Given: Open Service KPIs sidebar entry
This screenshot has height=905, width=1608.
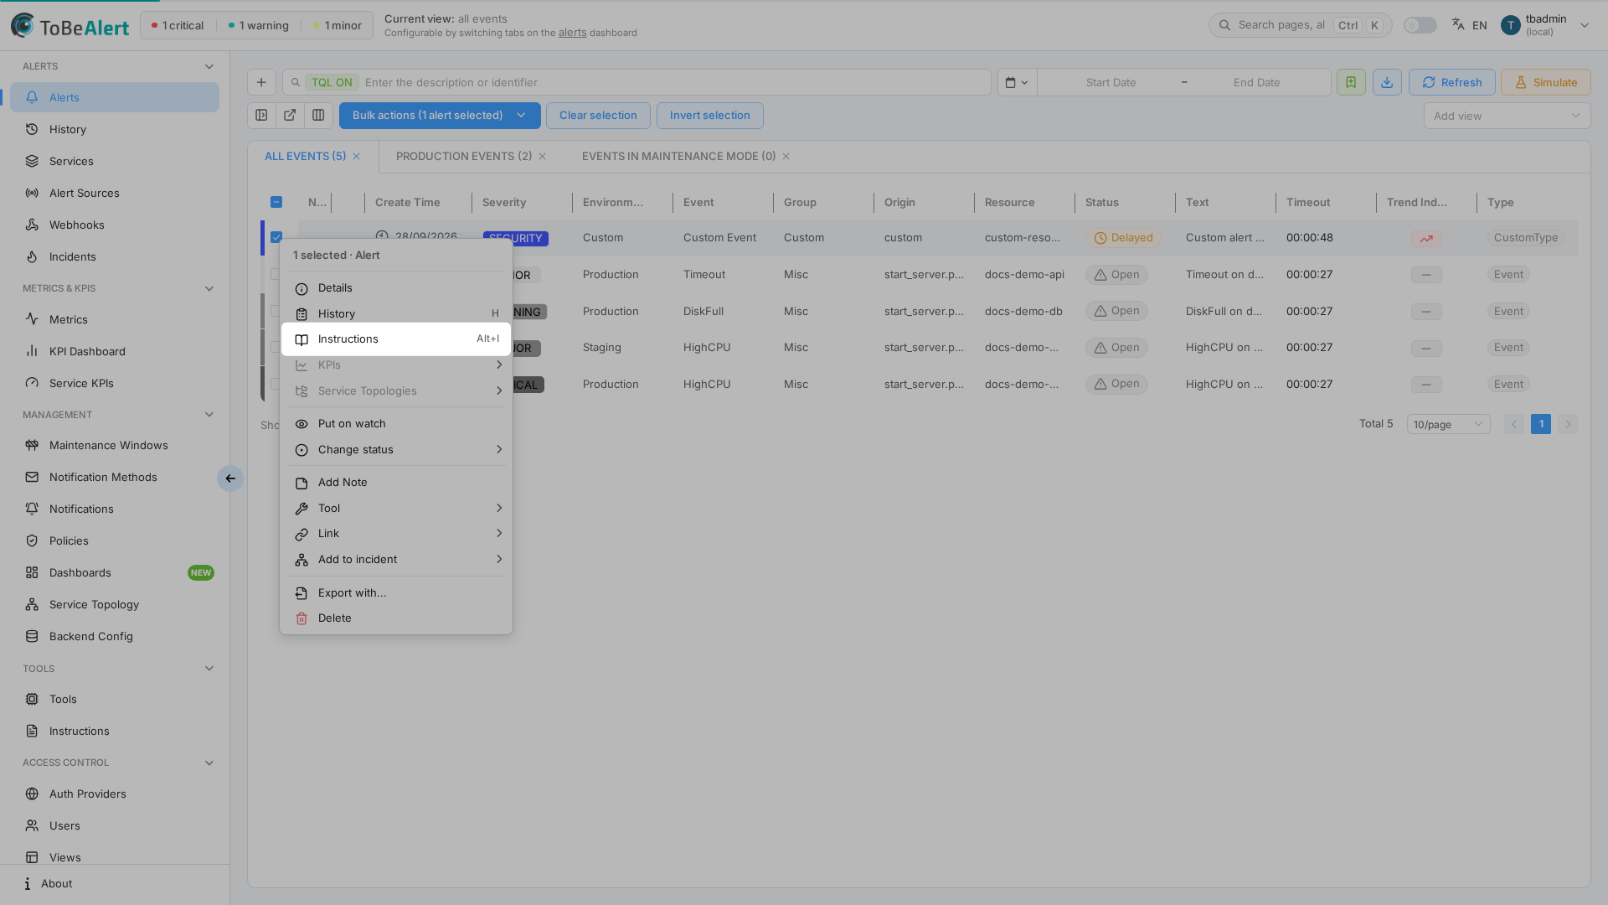Looking at the screenshot, I should click(x=115, y=383).
